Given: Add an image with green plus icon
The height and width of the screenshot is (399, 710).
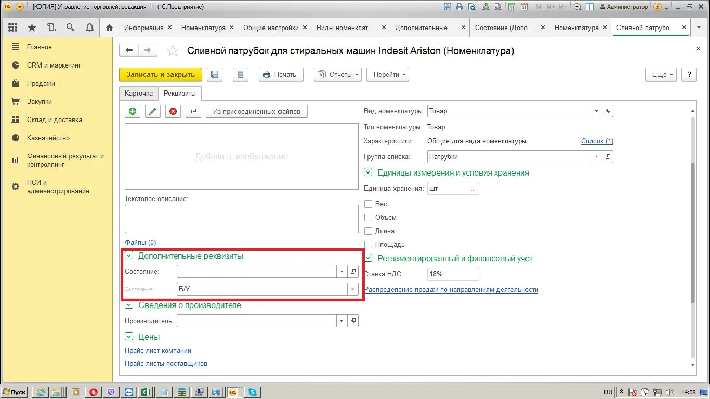Looking at the screenshot, I should (x=133, y=111).
